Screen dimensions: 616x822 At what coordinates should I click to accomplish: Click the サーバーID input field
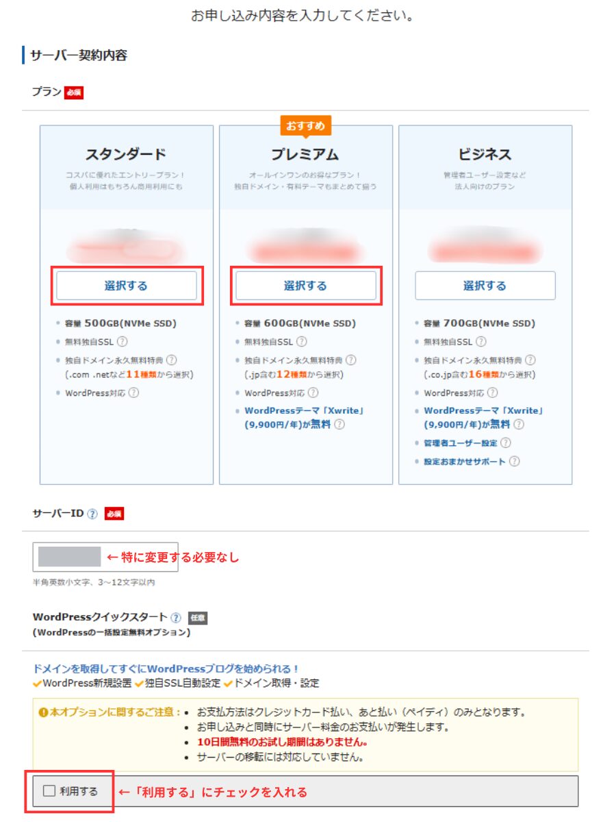point(105,557)
